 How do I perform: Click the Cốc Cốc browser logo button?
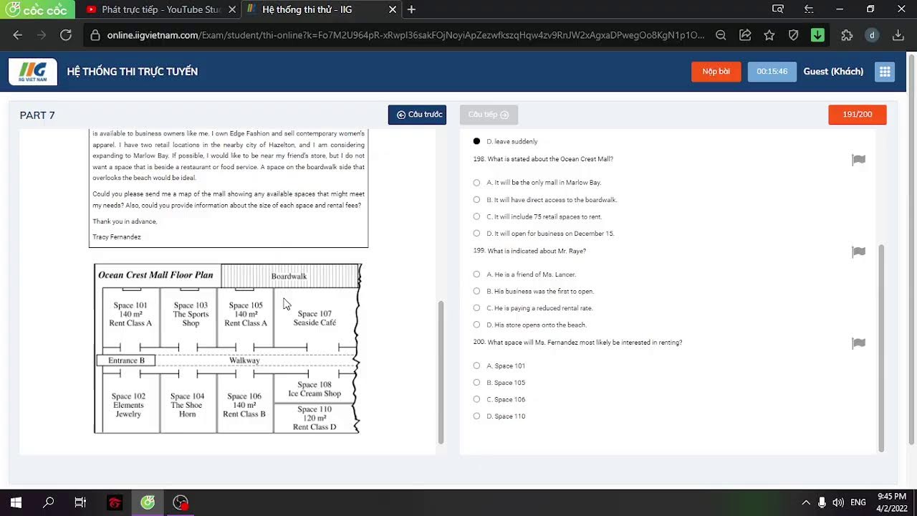(37, 9)
